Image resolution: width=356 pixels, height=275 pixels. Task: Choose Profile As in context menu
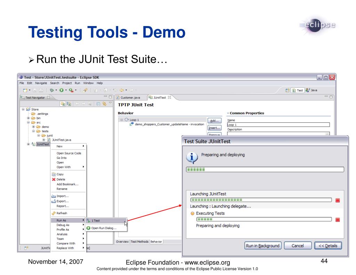point(68,229)
